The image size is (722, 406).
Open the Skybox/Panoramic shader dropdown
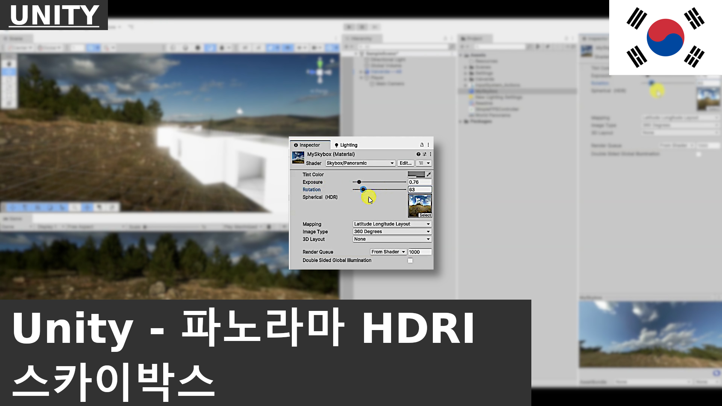(360, 163)
